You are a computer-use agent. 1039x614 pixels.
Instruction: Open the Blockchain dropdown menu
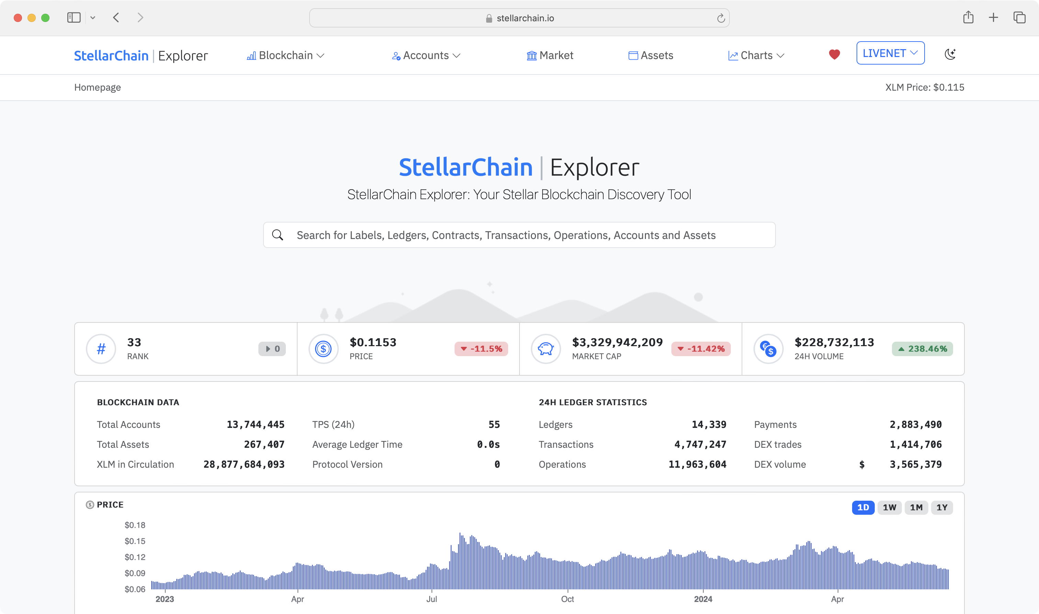click(x=286, y=55)
